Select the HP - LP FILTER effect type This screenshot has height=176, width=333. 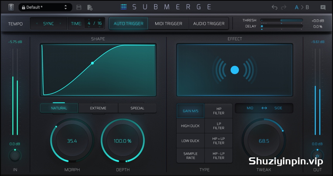click(x=218, y=155)
